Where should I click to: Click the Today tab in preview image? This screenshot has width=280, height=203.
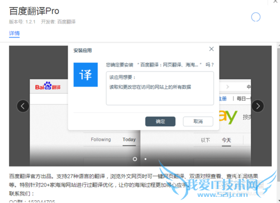tap(129, 139)
